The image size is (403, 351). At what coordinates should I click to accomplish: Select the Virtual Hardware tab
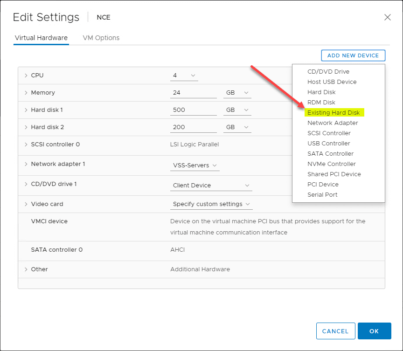(41, 38)
